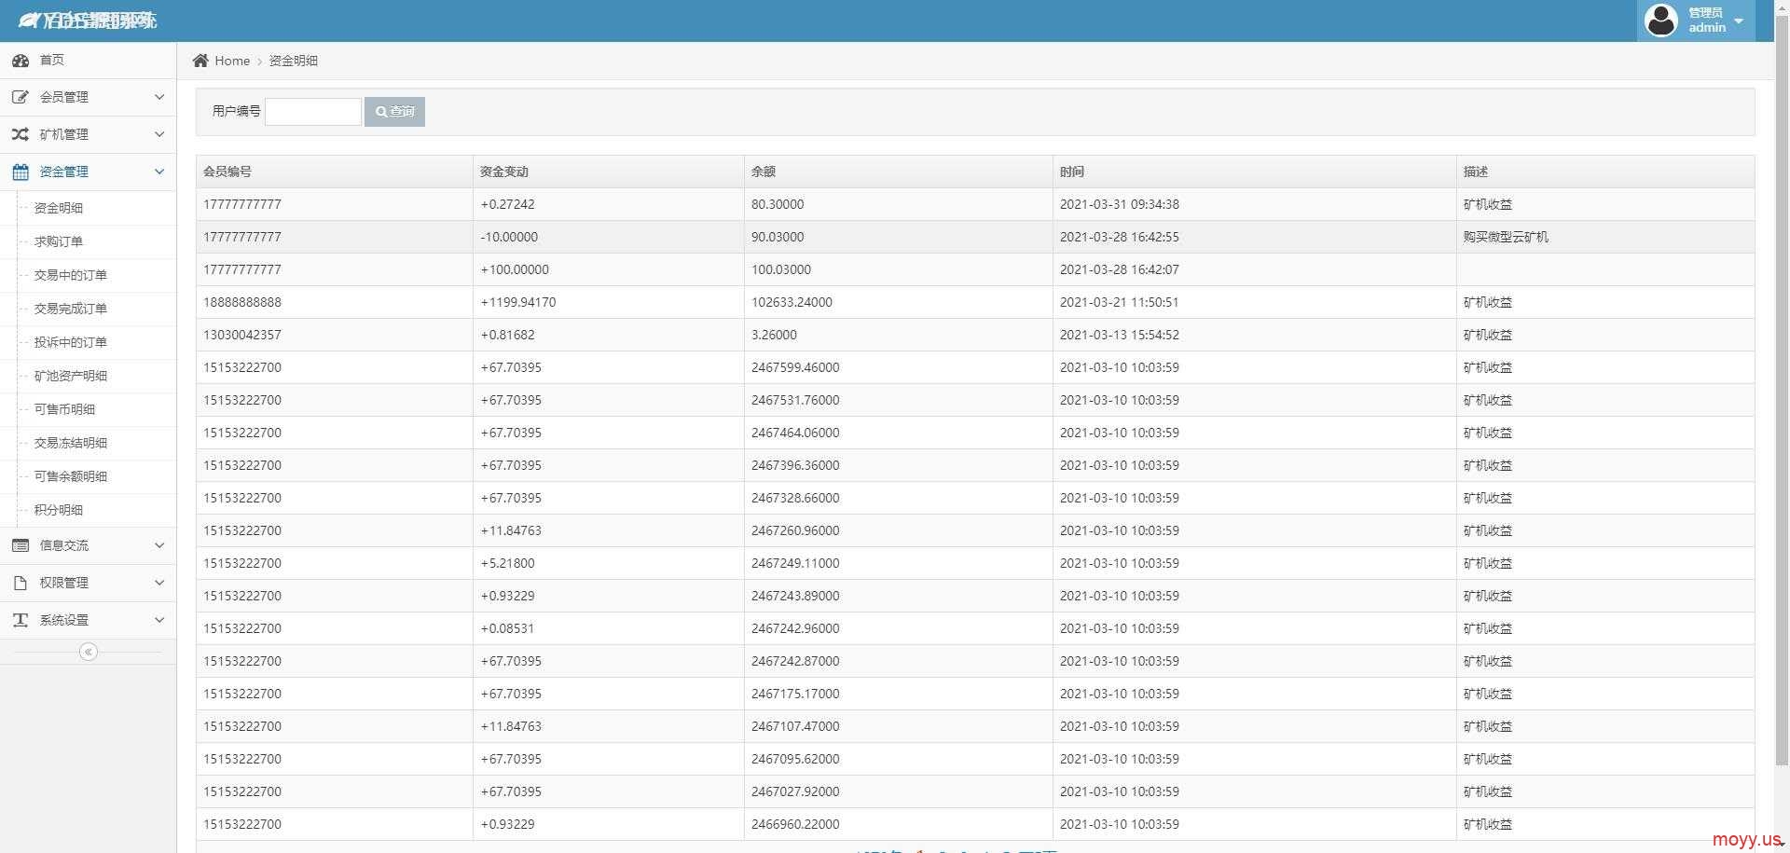
Task: Open the 交易冻结明细 submenu item
Action: click(71, 443)
